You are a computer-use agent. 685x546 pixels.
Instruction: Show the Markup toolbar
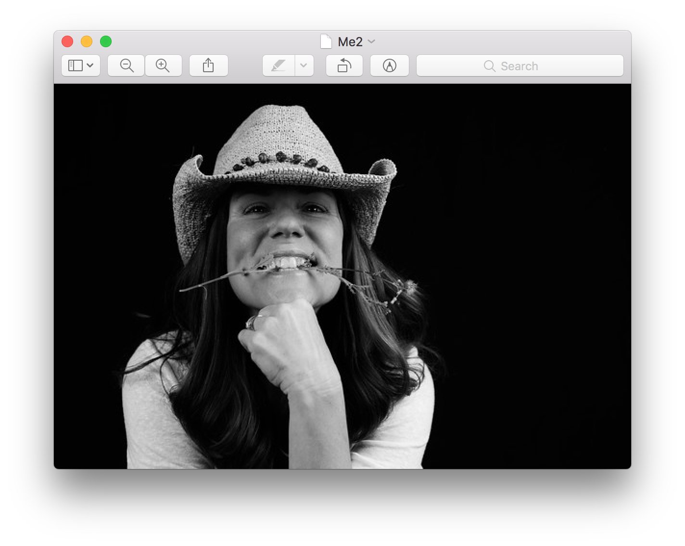point(390,65)
